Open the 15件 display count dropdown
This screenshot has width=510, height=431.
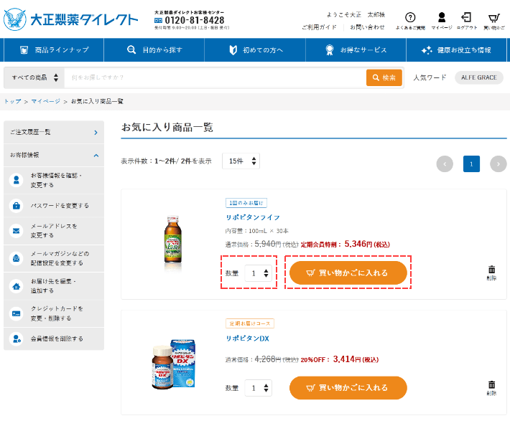point(241,161)
